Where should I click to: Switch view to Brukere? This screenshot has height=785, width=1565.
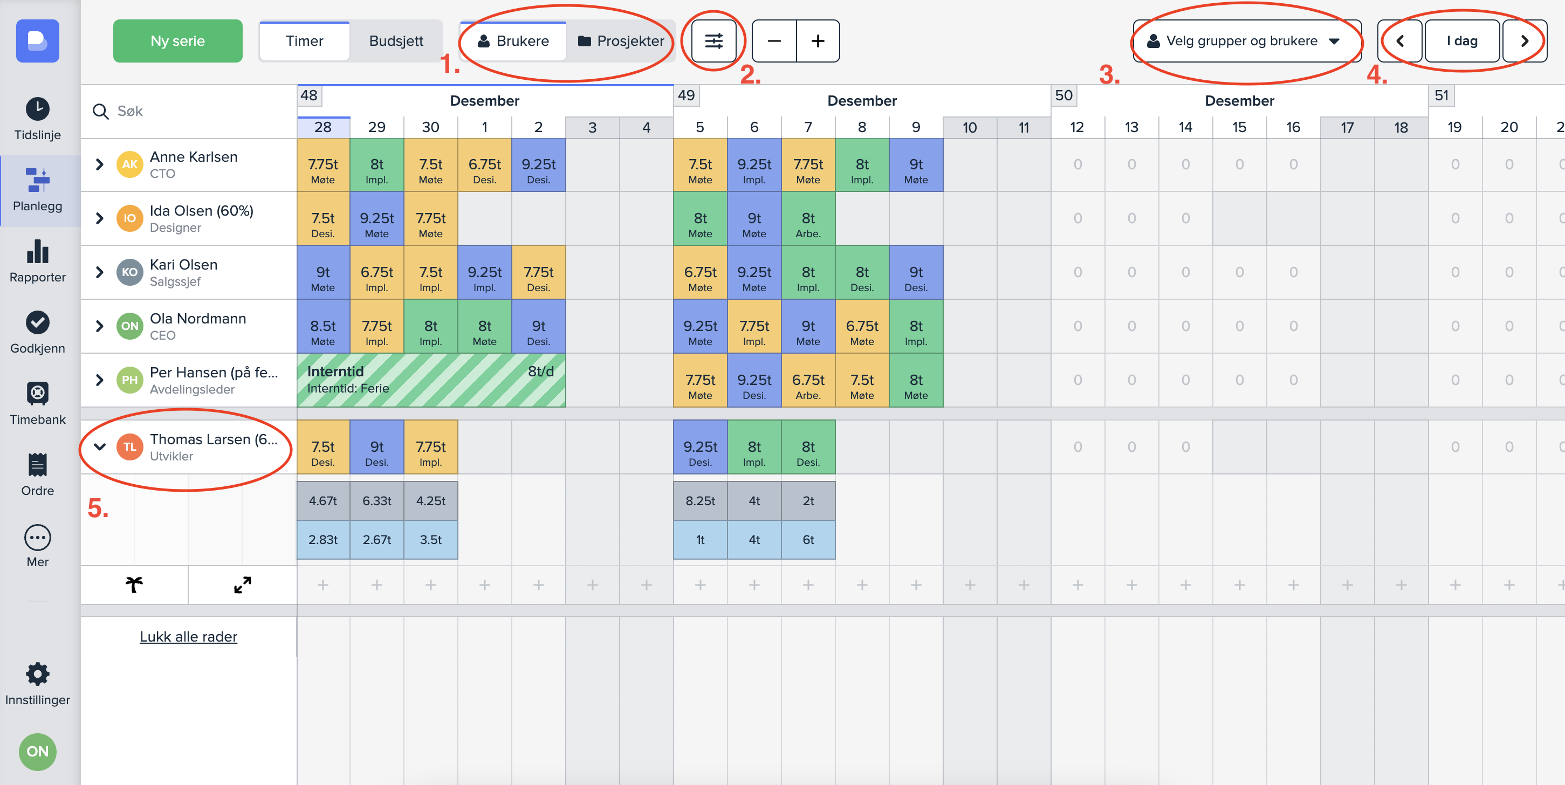coord(513,42)
